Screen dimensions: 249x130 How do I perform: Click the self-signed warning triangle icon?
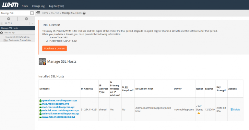coord(198,113)
